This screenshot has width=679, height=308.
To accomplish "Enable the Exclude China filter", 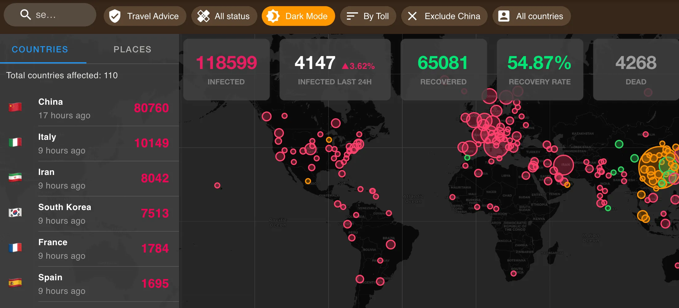I will tap(444, 16).
